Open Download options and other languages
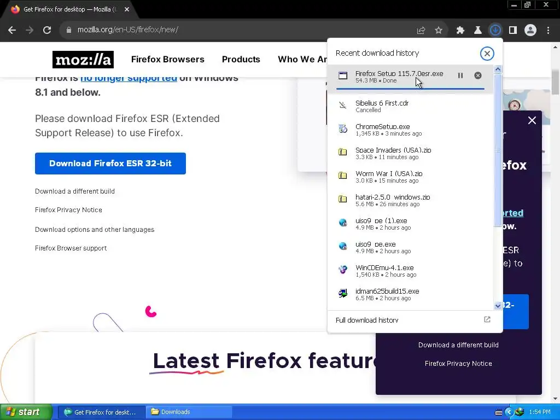The image size is (560, 420). [95, 230]
